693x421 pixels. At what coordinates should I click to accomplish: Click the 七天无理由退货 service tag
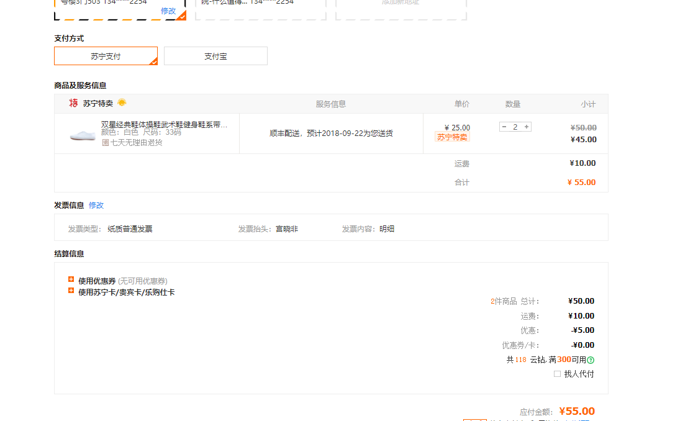pyautogui.click(x=132, y=143)
